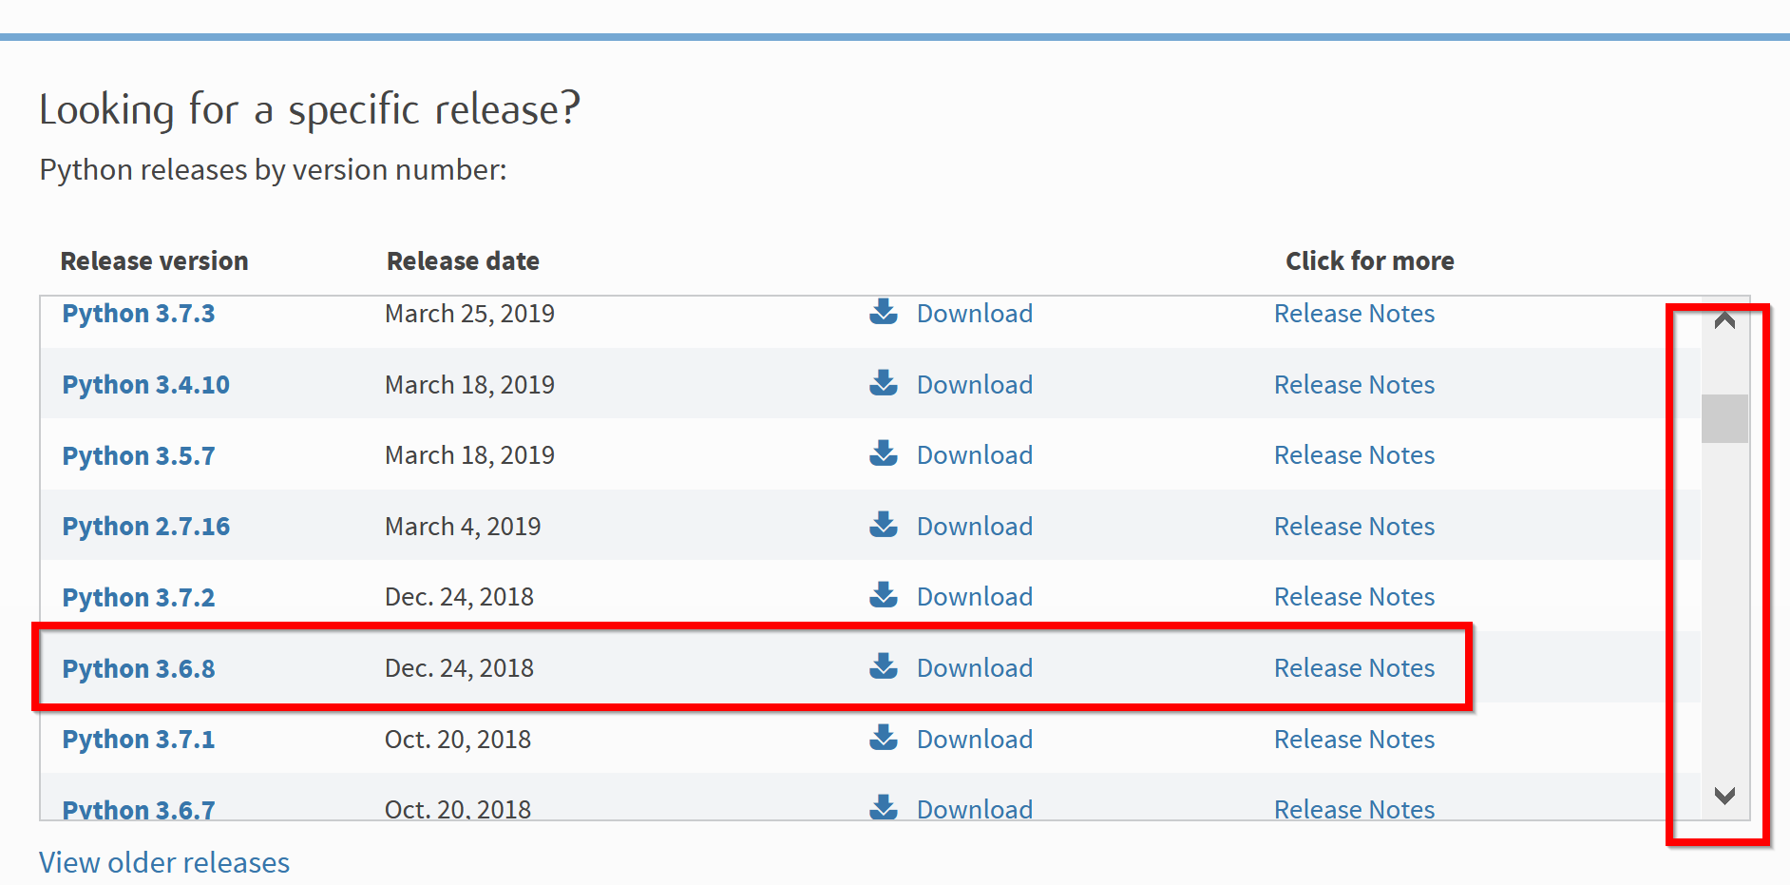The width and height of the screenshot is (1790, 885).
Task: Click download icon for Python 3.4.10
Action: [884, 383]
